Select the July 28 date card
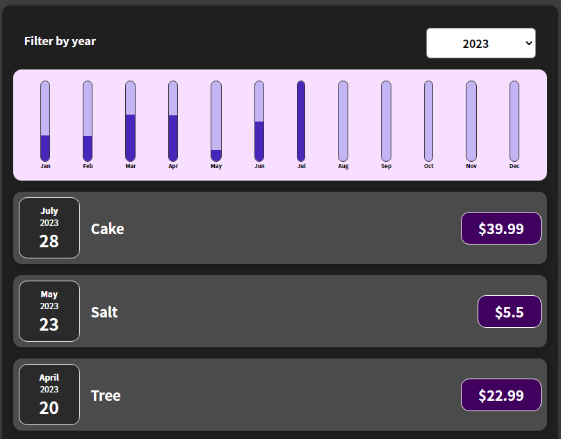 pos(49,228)
